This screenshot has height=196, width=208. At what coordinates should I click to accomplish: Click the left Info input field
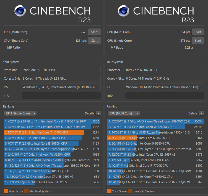pyautogui.click(x=61, y=95)
